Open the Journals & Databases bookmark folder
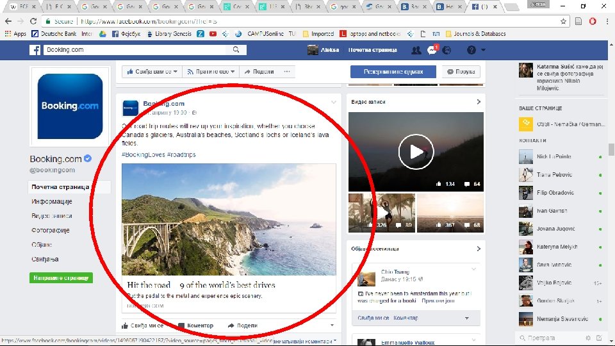The width and height of the screenshot is (615, 346). tap(476, 34)
